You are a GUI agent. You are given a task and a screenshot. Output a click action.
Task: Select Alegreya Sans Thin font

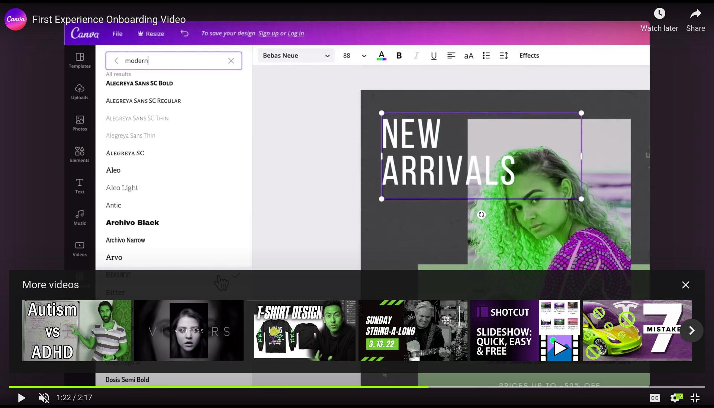(x=131, y=136)
